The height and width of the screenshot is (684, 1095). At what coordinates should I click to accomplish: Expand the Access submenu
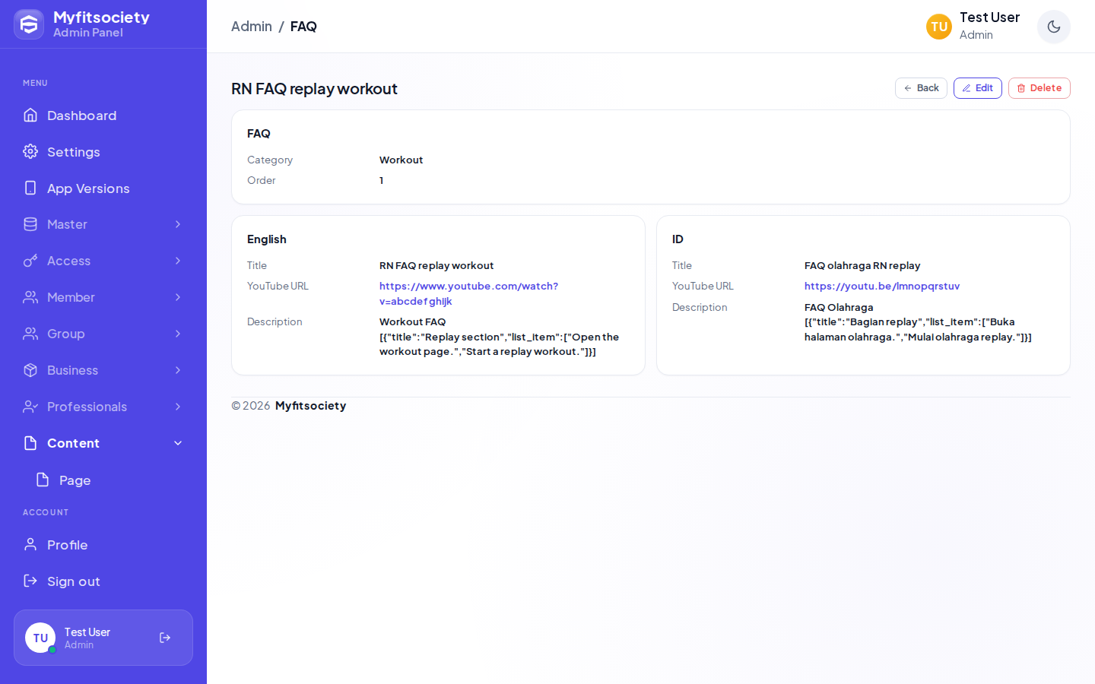(x=103, y=261)
